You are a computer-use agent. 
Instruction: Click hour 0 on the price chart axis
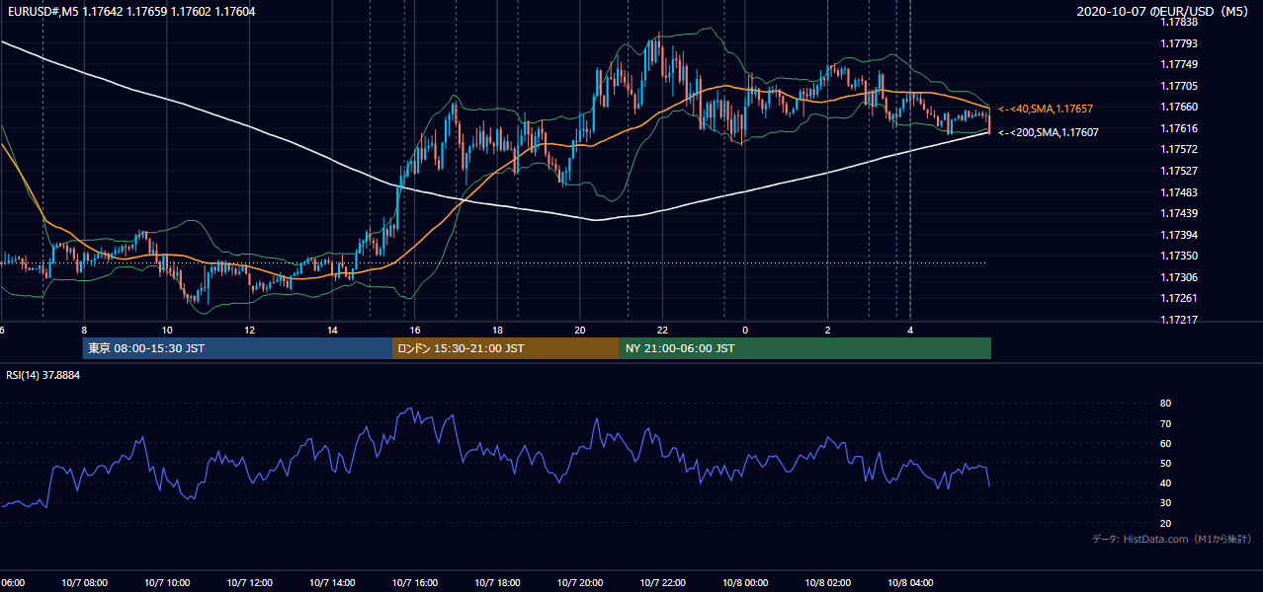coord(745,330)
